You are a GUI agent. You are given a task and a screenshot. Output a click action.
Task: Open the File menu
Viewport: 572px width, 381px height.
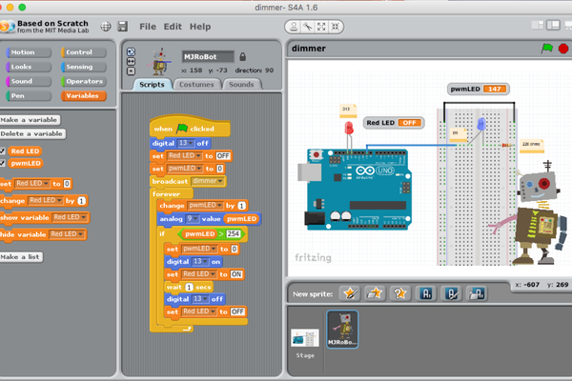[148, 27]
